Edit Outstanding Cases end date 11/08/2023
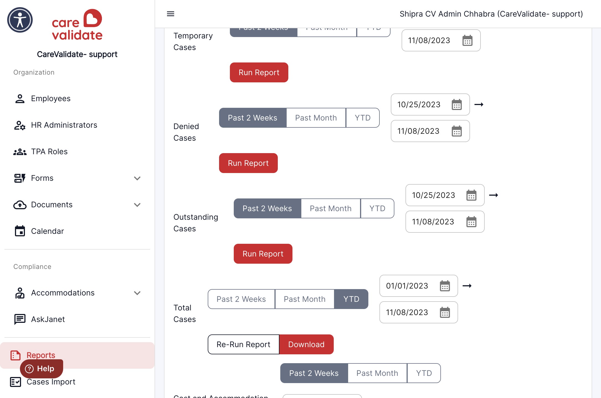The width and height of the screenshot is (601, 398). coord(445,222)
